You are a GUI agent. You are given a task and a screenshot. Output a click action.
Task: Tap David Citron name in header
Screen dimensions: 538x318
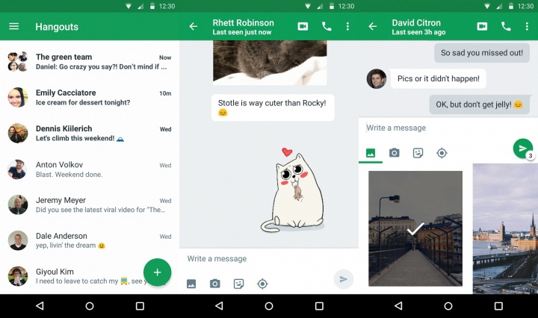coord(416,22)
